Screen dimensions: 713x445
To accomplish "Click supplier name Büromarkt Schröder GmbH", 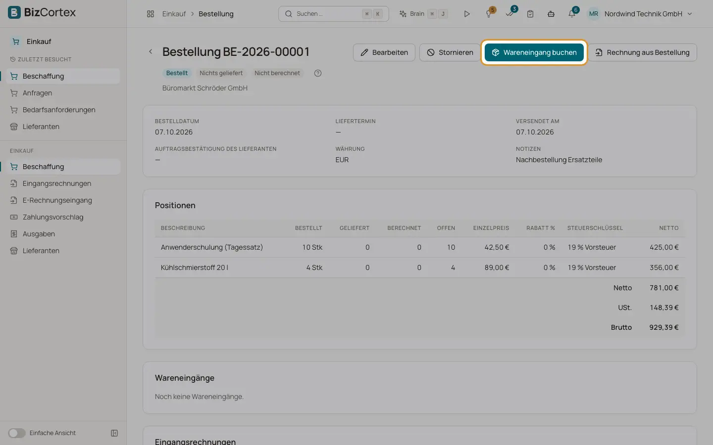I will tap(205, 88).
